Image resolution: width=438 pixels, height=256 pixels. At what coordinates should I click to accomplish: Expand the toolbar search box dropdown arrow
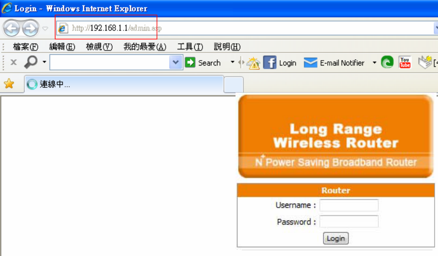pos(176,62)
